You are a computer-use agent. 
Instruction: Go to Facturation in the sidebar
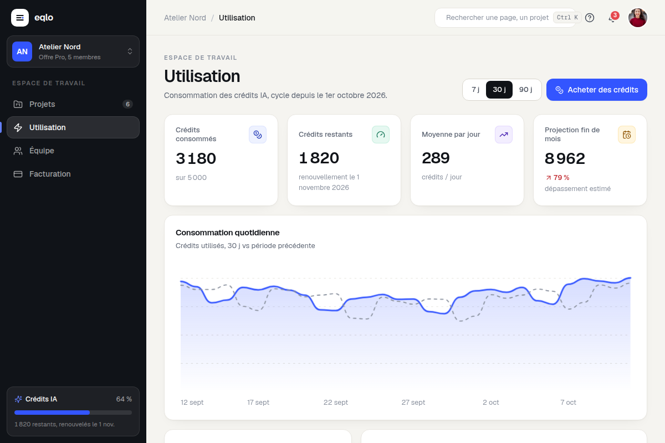click(x=73, y=174)
